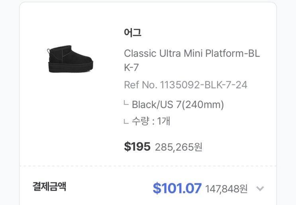Image resolution: width=296 pixels, height=205 pixels.
Task: Click the 결제금액 label
Action: point(49,186)
